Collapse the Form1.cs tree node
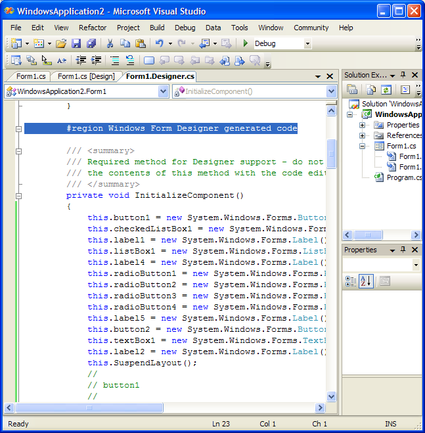This screenshot has height=433, width=425. point(363,146)
